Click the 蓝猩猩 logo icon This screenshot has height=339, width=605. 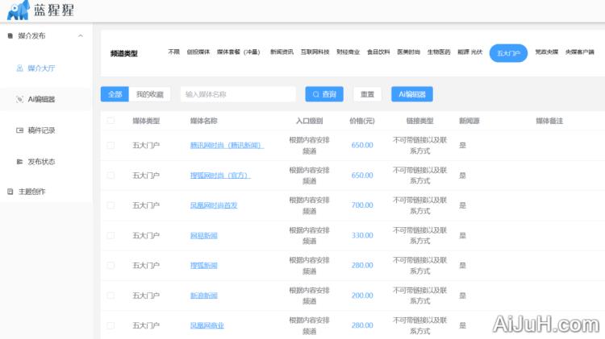point(18,10)
